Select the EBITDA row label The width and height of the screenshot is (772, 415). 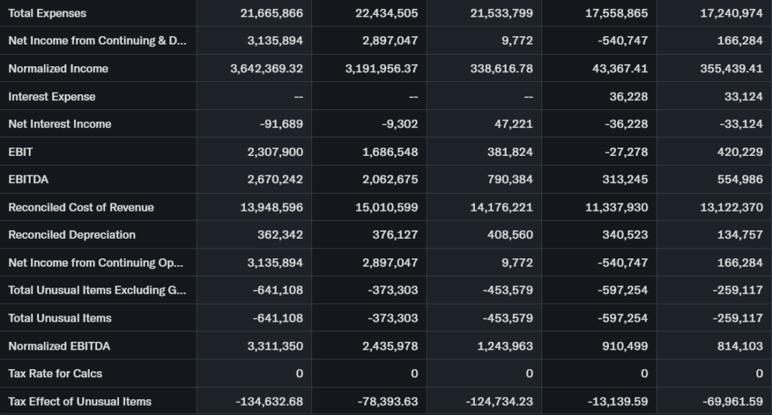(x=29, y=179)
